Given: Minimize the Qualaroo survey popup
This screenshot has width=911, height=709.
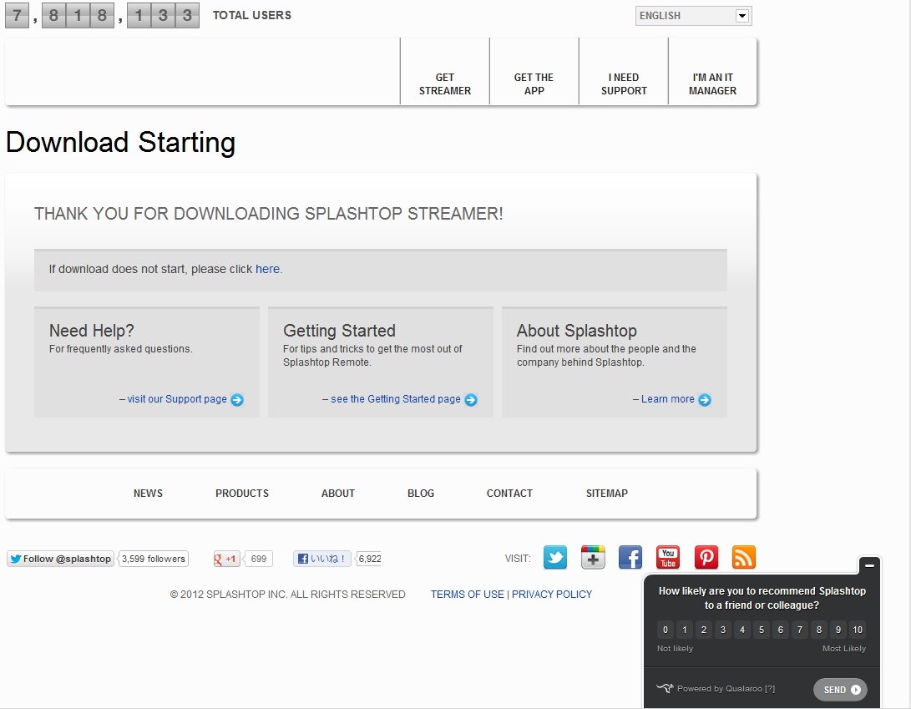Looking at the screenshot, I should coord(870,565).
